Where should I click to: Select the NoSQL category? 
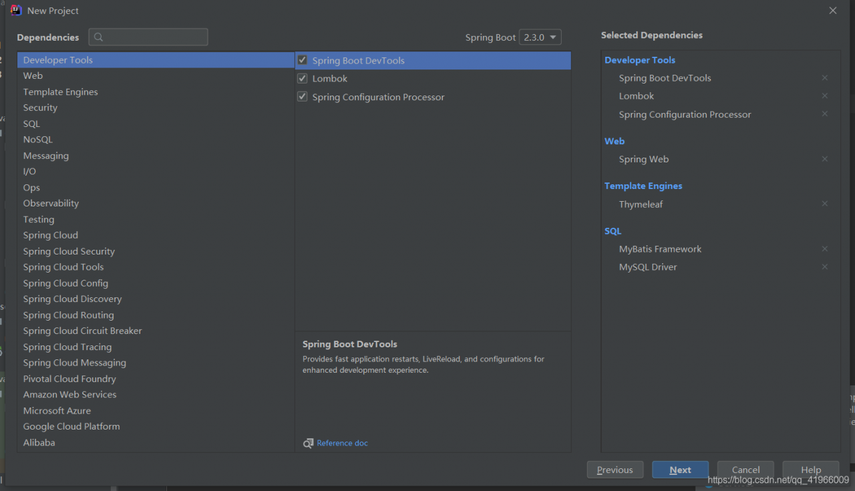tap(156, 140)
